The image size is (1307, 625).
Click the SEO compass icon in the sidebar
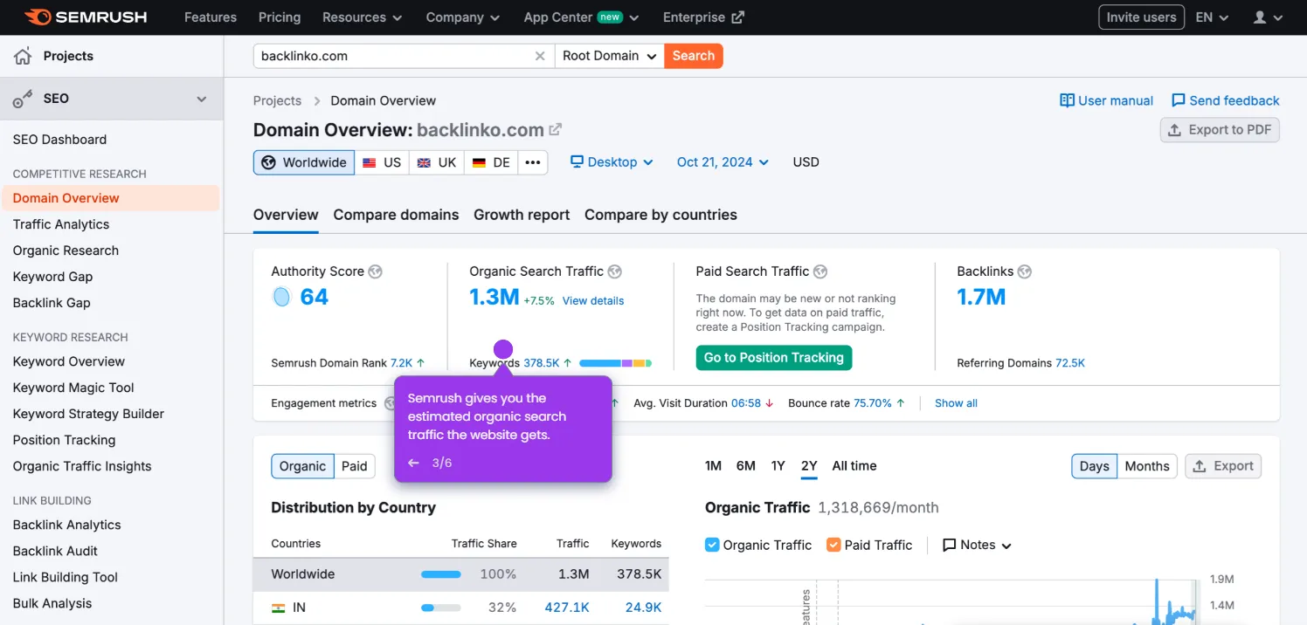22,98
